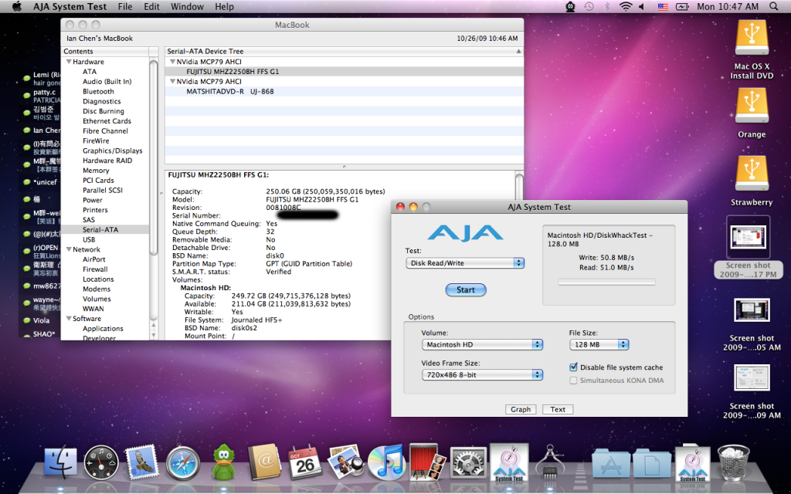Viewport: 791px width, 494px height.
Task: Open Applications folder stack in Dock
Action: tap(610, 463)
